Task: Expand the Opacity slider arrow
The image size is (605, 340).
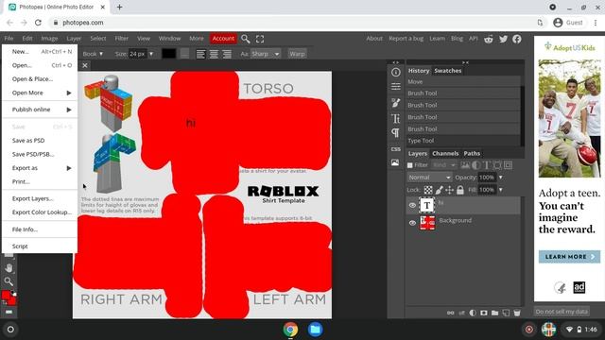Action: [500, 178]
